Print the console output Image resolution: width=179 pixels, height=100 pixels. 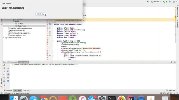pos(8,78)
